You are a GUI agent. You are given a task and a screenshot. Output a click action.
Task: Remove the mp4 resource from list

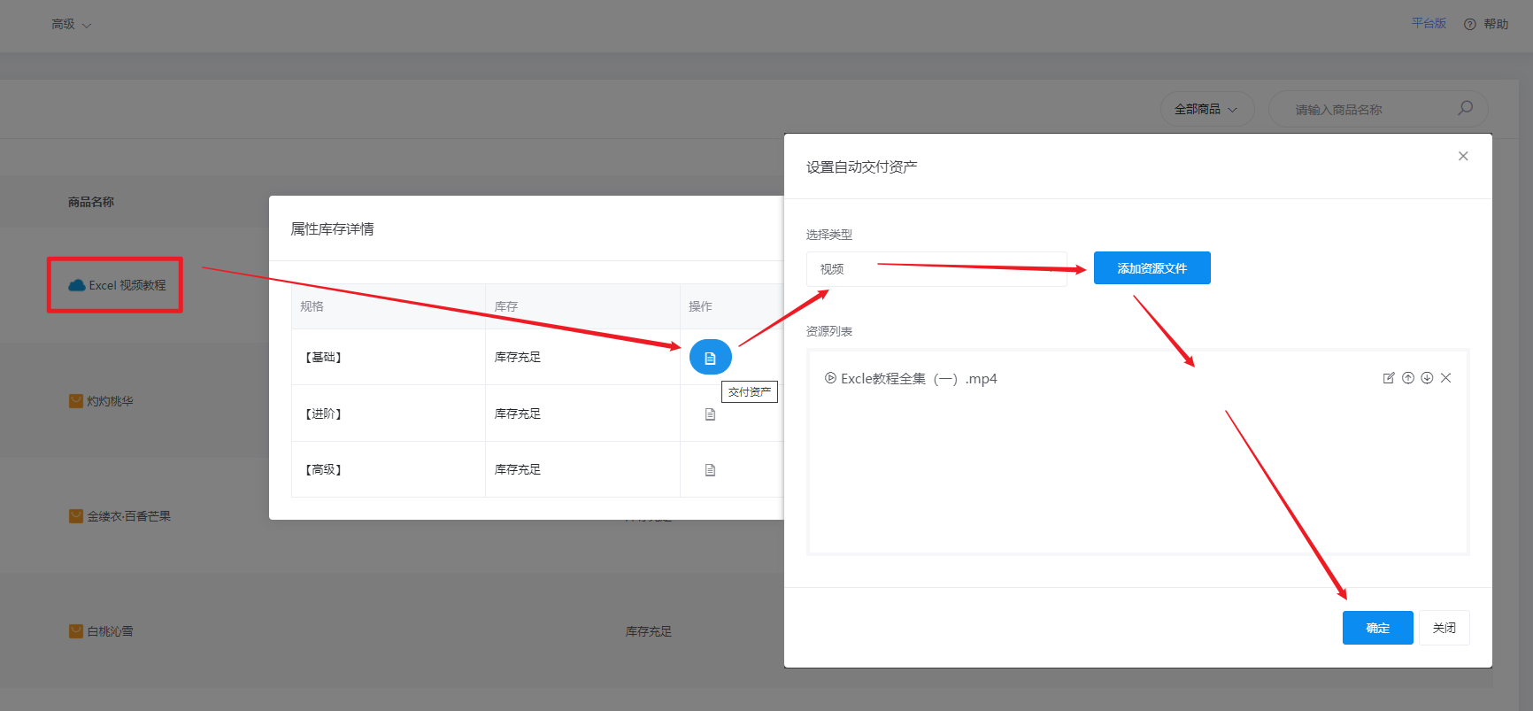click(x=1446, y=378)
